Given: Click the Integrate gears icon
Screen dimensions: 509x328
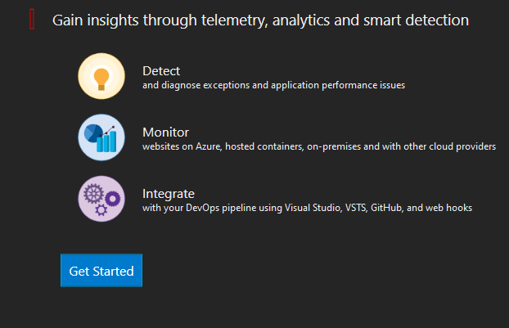Looking at the screenshot, I should point(101,199).
